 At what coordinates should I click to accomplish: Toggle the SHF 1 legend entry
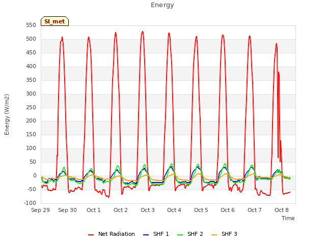[156, 234]
